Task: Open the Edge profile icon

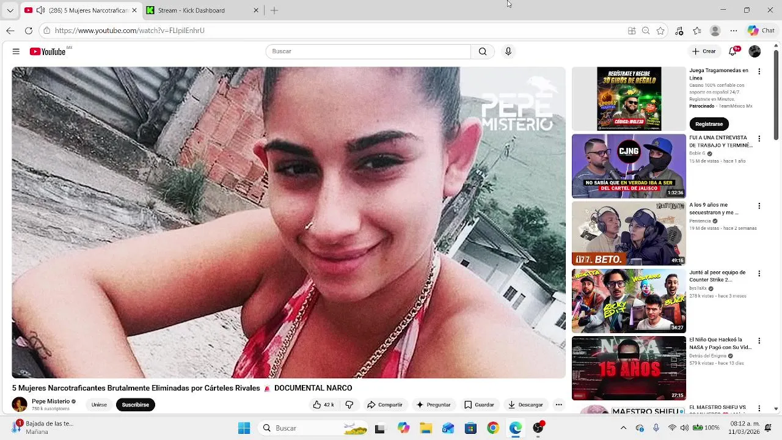Action: [715, 31]
